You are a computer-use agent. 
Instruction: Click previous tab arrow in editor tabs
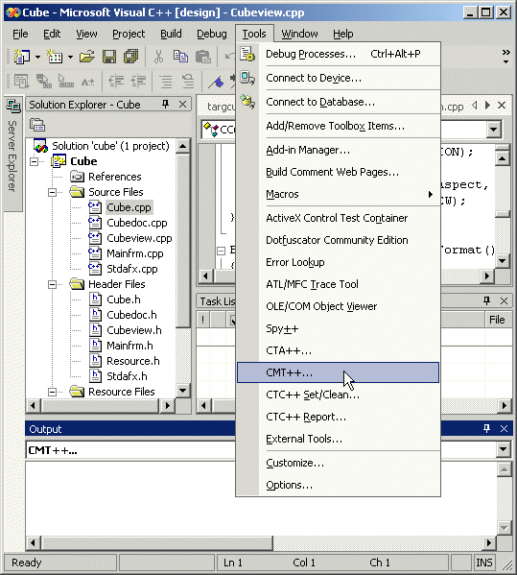click(475, 106)
